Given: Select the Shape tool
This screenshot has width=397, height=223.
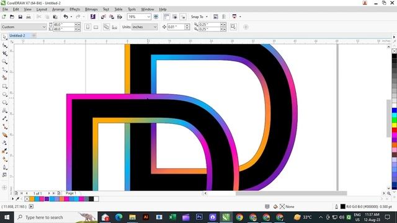Looking at the screenshot, I should [4, 45].
